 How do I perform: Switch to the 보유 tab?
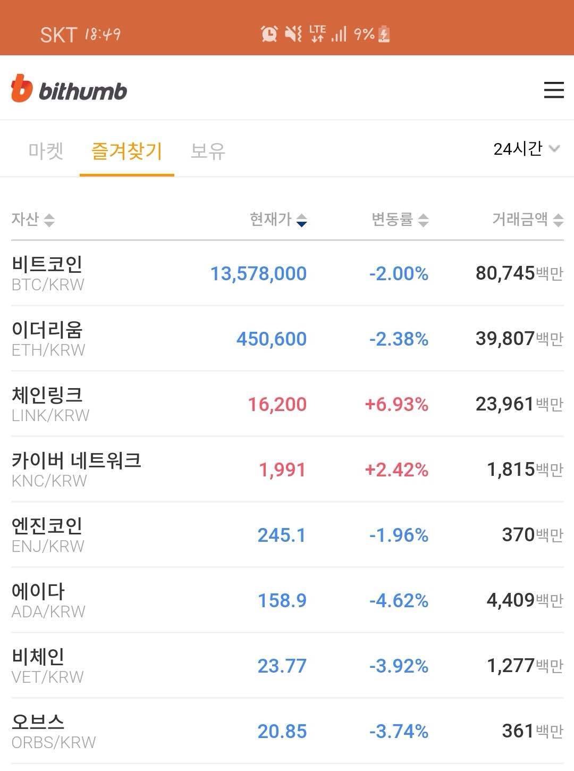pyautogui.click(x=207, y=152)
